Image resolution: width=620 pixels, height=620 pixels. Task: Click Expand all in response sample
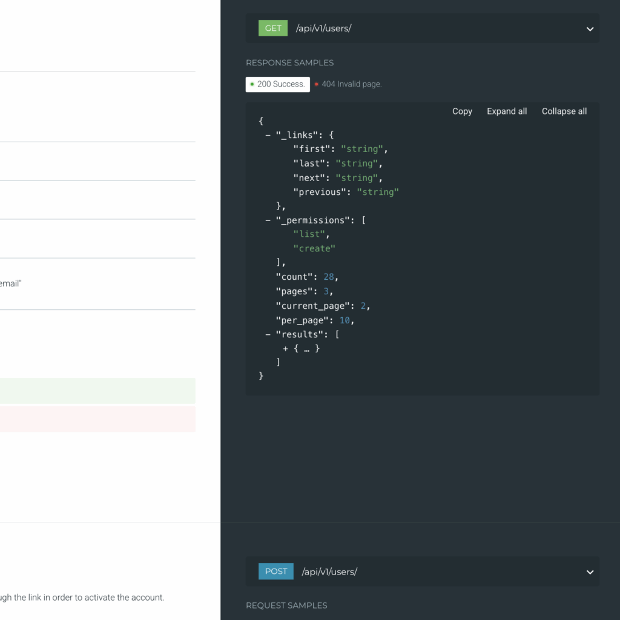click(507, 111)
